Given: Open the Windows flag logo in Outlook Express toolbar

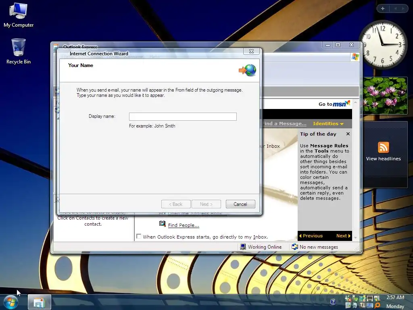Looking at the screenshot, I should 355,57.
